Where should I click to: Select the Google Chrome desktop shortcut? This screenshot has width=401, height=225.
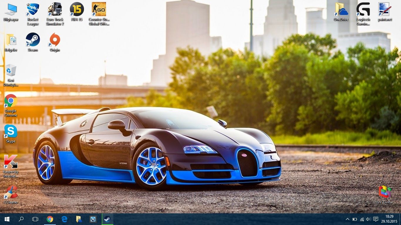click(x=11, y=105)
